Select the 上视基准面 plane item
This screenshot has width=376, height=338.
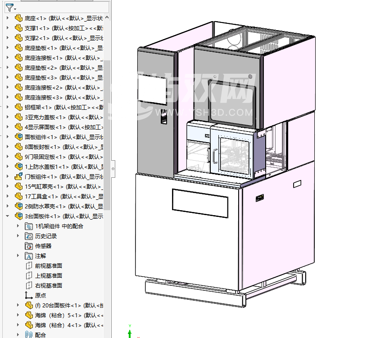(49, 276)
